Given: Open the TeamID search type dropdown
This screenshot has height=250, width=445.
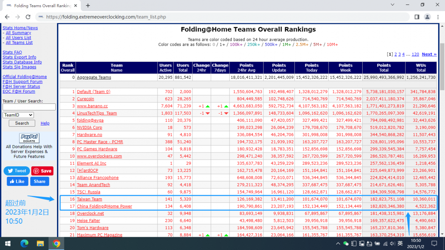Looking at the screenshot, I should point(18,115).
